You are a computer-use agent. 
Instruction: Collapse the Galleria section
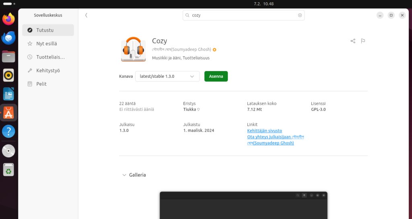(x=124, y=175)
